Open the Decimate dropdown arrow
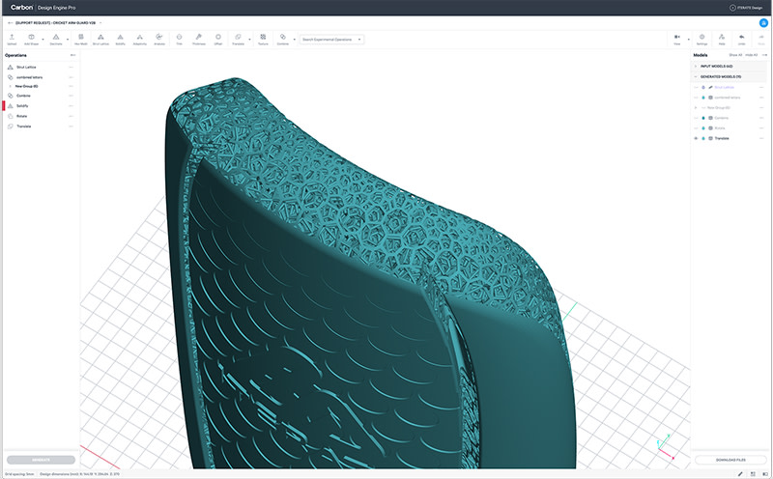 click(x=68, y=40)
